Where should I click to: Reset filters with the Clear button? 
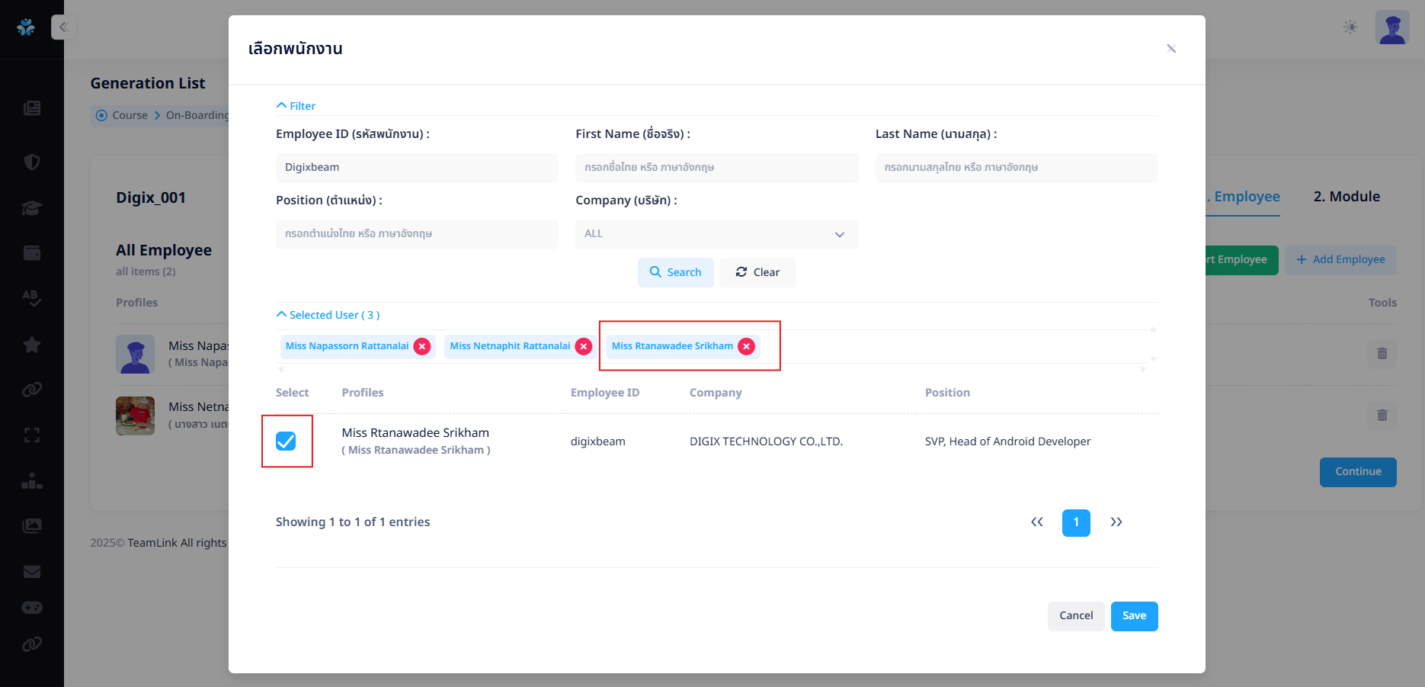pos(757,273)
